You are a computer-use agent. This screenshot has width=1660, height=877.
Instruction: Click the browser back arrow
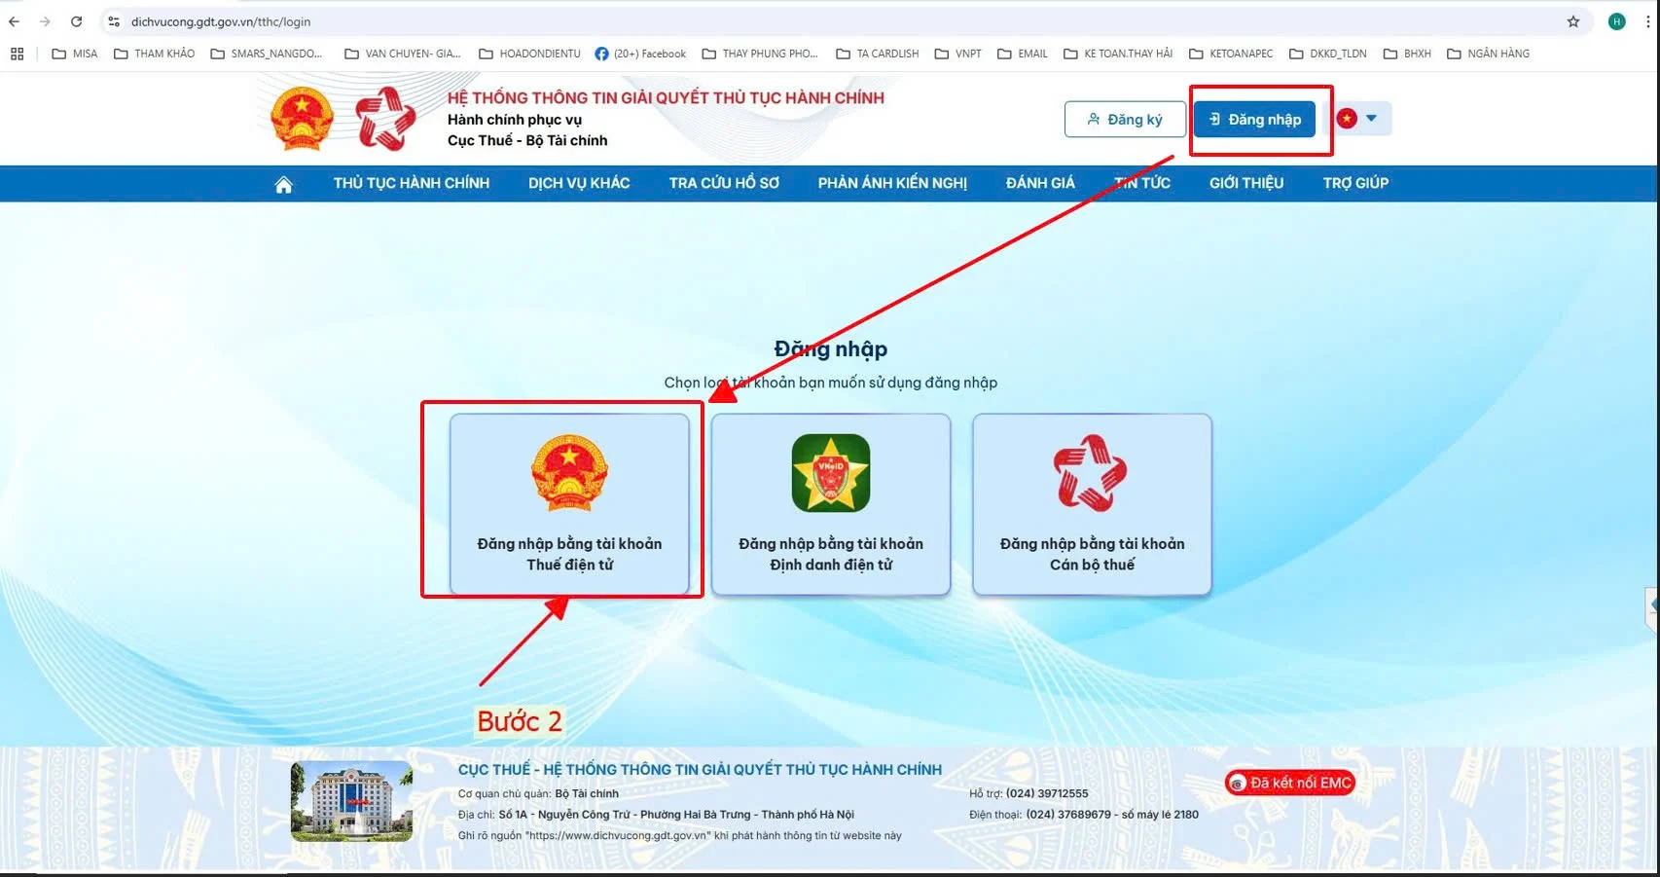point(14,21)
